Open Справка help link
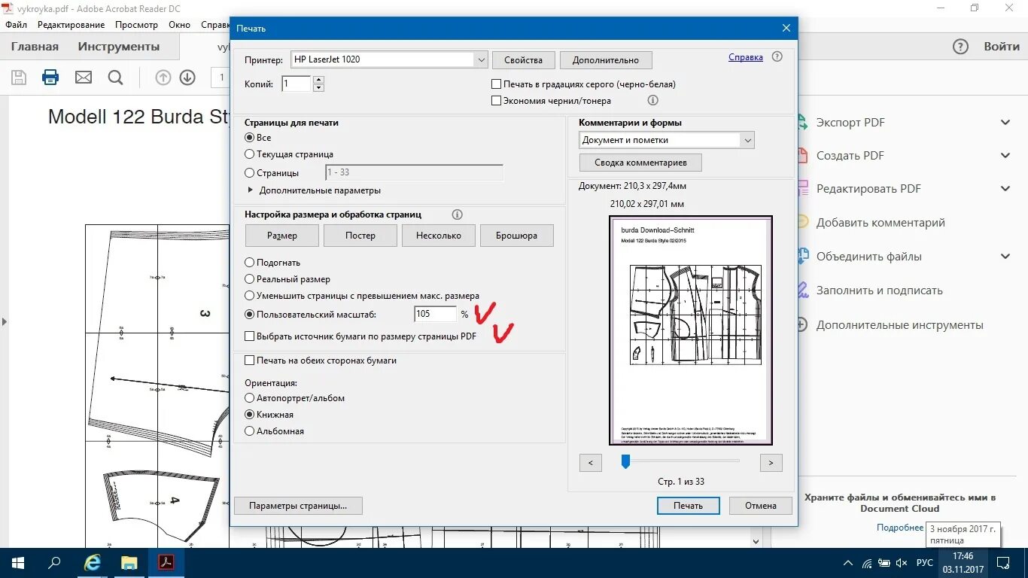 click(746, 57)
